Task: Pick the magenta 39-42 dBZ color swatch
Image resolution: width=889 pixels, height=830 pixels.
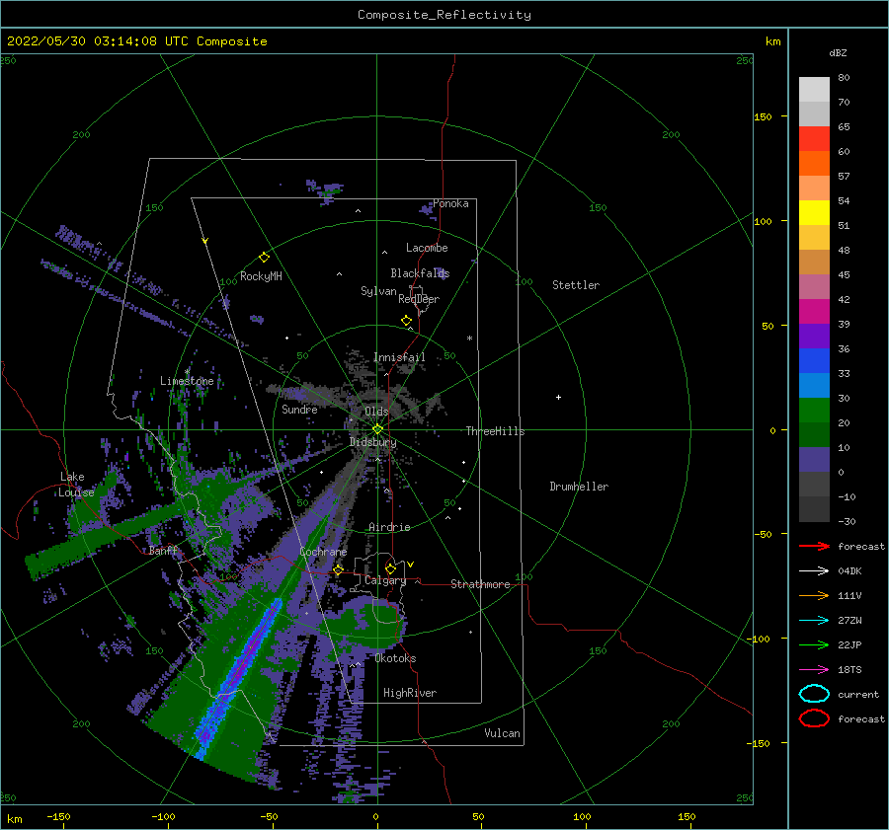Action: tap(814, 312)
